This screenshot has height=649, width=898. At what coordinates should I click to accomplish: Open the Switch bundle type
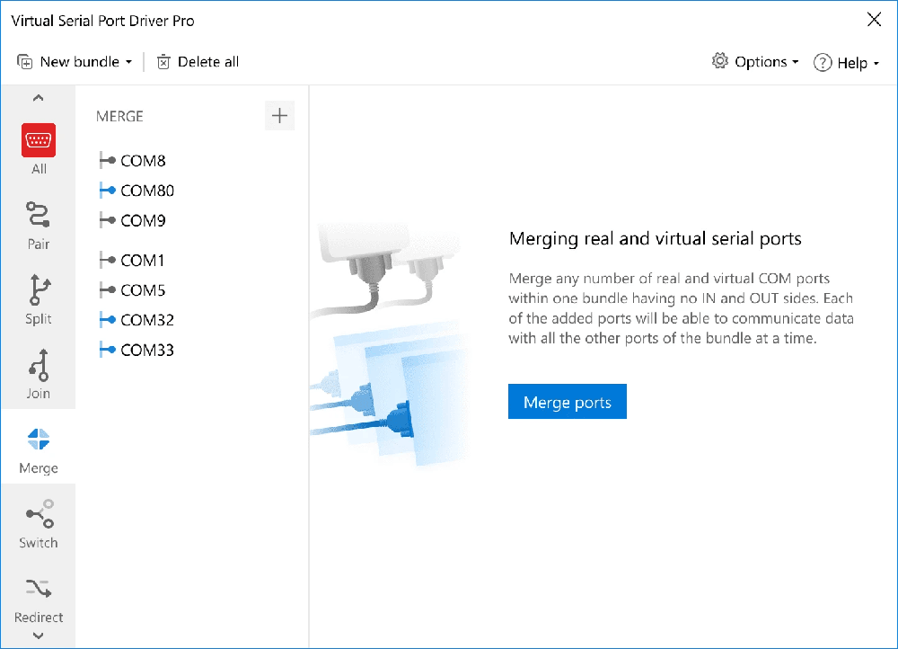(x=39, y=513)
